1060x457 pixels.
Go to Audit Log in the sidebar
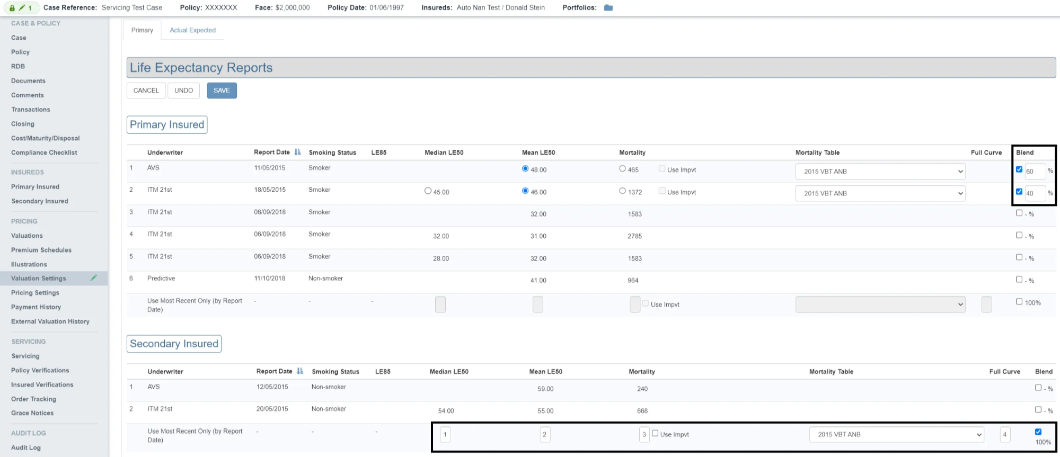(26, 447)
